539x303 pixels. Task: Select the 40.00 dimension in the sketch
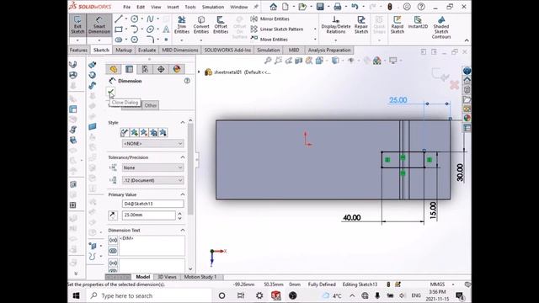(x=352, y=217)
